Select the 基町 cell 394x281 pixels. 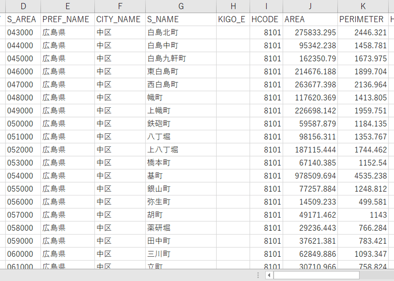(181, 176)
